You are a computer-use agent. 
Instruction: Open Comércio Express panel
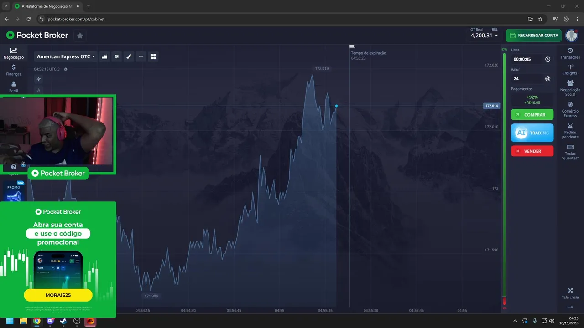point(570,109)
